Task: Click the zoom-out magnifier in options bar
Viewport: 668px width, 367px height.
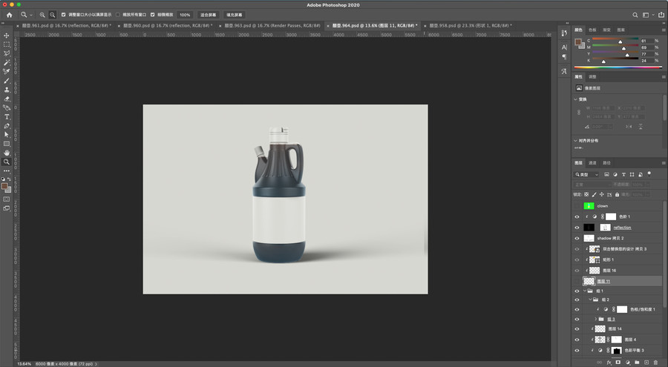Action: 52,15
